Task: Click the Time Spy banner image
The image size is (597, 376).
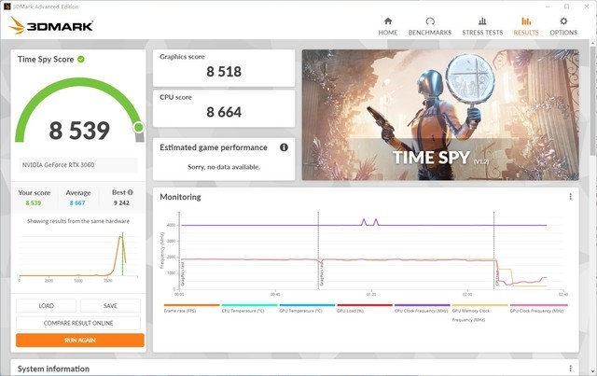Action: 440,115
